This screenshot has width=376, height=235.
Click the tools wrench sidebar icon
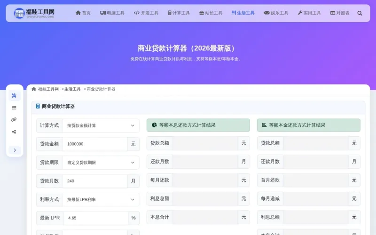[x=14, y=96]
